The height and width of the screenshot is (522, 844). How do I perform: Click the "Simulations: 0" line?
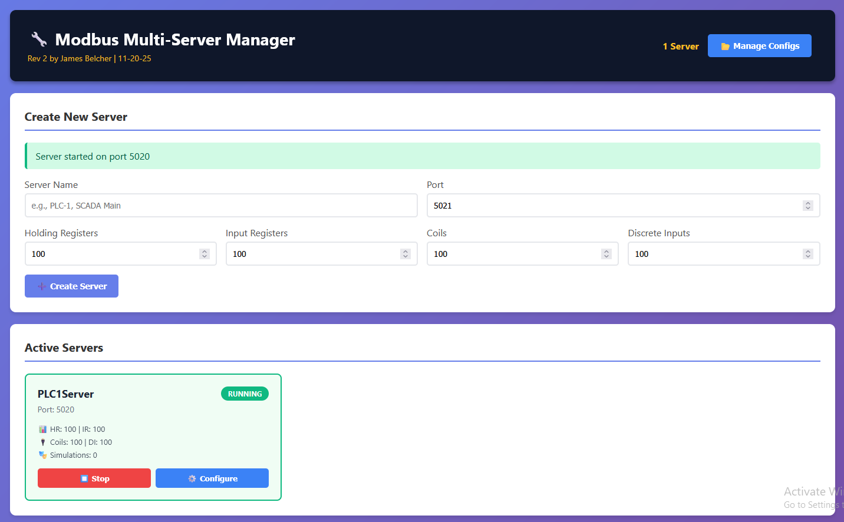coord(74,455)
